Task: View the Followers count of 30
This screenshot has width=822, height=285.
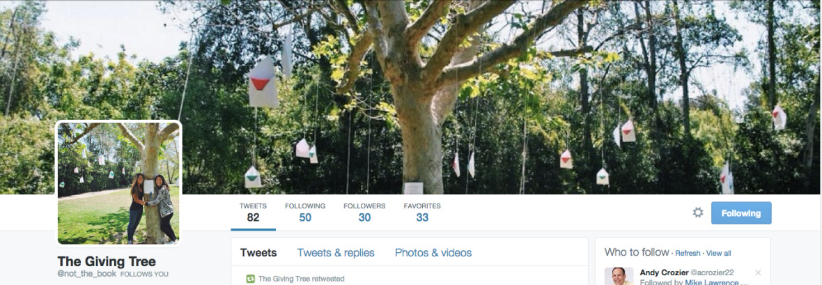Action: coord(364,213)
